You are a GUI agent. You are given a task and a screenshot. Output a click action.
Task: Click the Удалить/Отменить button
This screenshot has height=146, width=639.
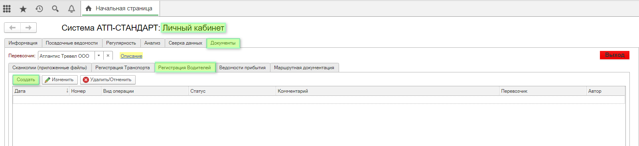click(x=108, y=80)
